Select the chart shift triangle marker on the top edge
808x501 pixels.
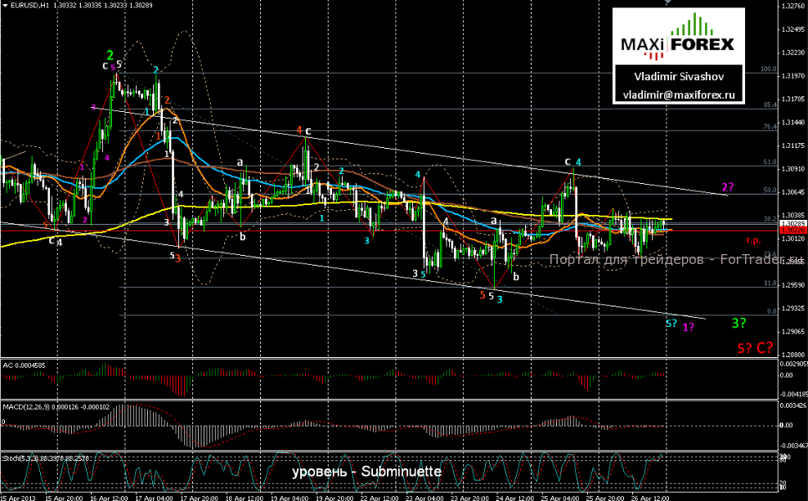[x=667, y=2]
